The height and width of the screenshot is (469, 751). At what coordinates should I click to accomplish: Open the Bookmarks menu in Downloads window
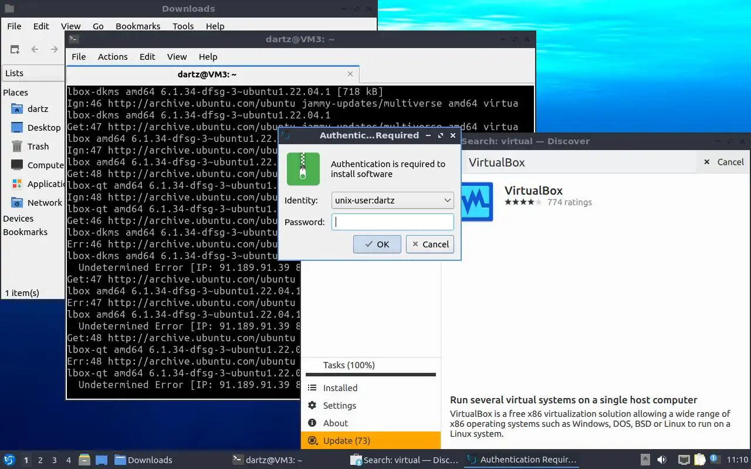(138, 26)
